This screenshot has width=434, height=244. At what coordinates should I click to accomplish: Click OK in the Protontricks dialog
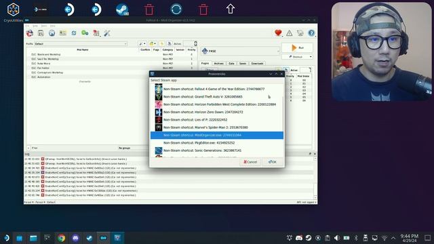[x=273, y=162]
